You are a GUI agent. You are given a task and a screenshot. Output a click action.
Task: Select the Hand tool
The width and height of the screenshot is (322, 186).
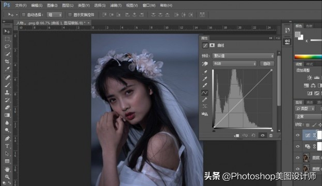tap(7, 170)
